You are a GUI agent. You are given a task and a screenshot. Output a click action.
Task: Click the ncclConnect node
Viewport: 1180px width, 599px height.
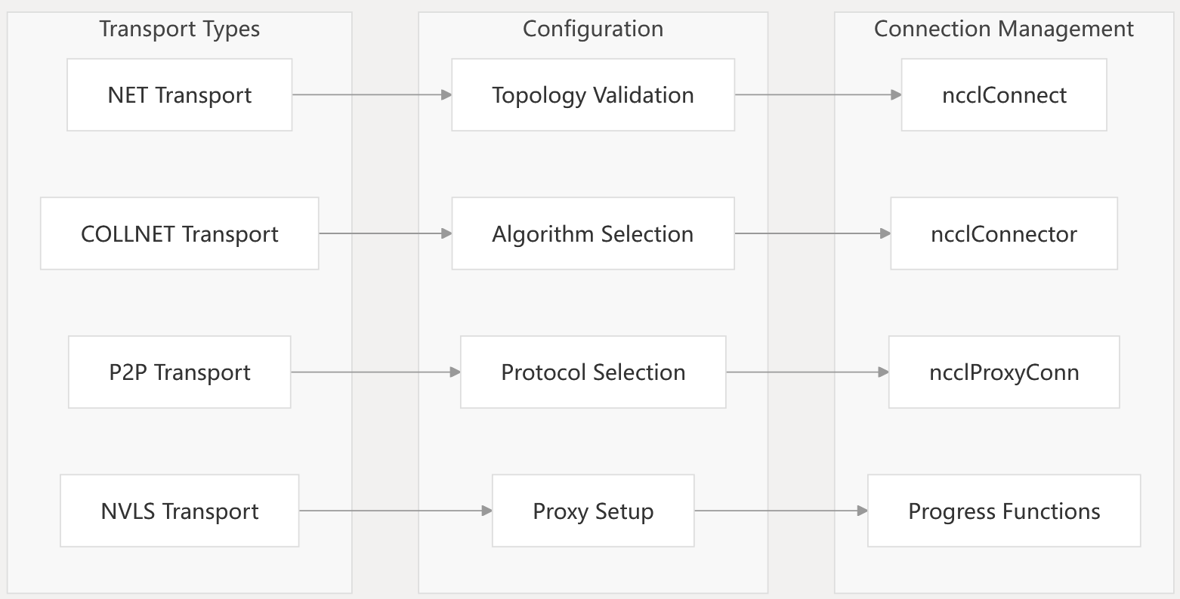coord(1004,95)
